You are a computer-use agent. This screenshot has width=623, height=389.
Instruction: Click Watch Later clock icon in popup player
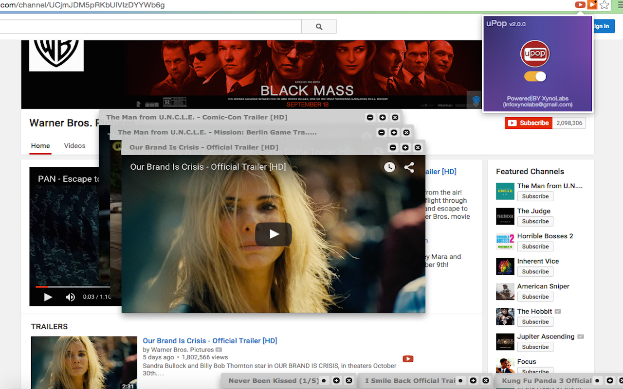389,167
